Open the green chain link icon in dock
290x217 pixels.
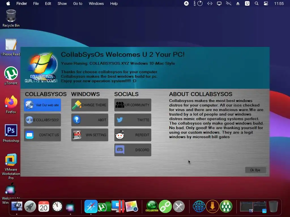(x=165, y=206)
